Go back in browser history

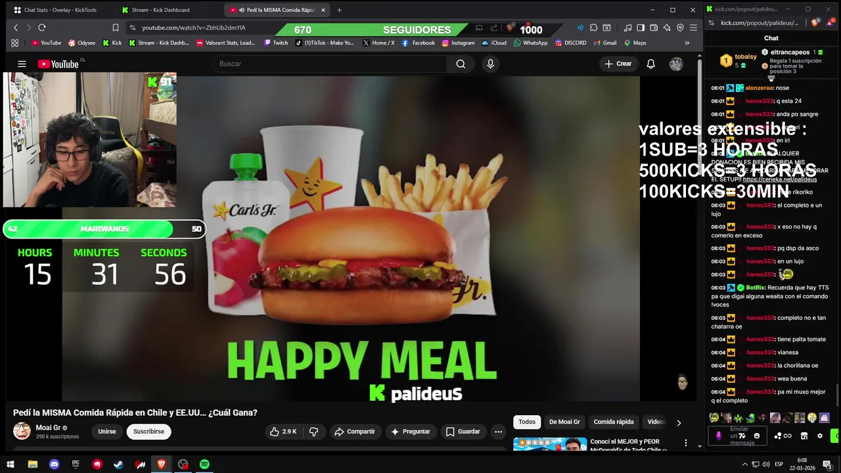16,28
